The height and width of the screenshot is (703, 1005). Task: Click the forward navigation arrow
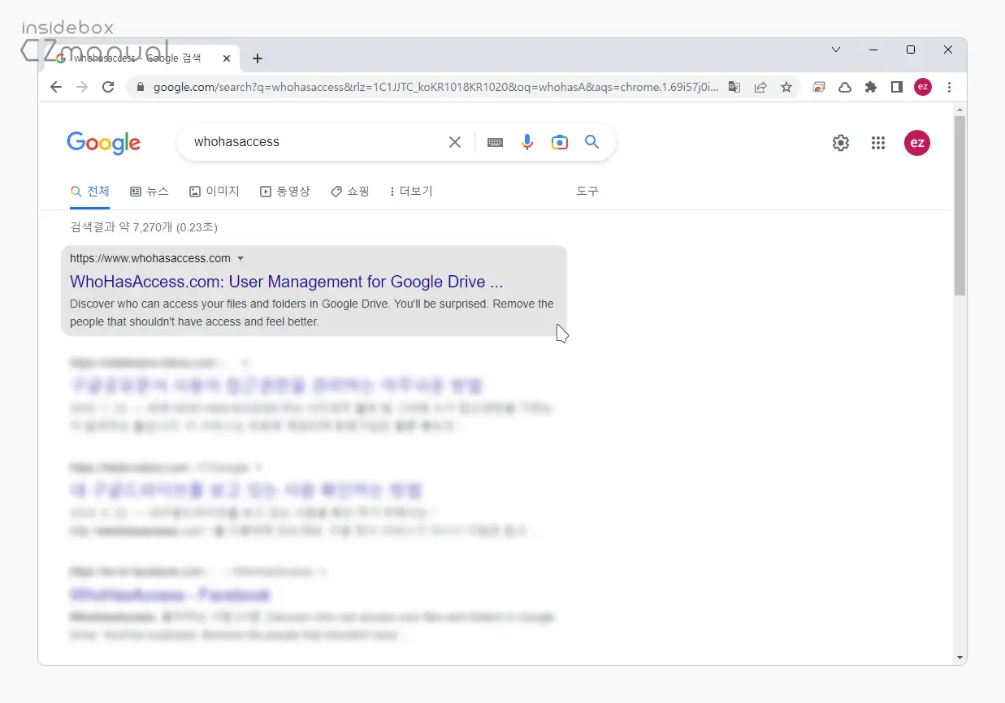[82, 87]
